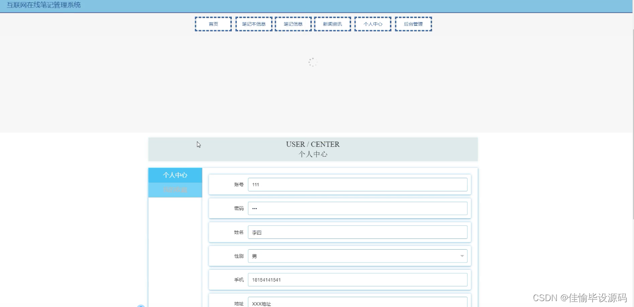Go to the 个人中心 personal center tab
634x307 pixels.
[x=373, y=24]
